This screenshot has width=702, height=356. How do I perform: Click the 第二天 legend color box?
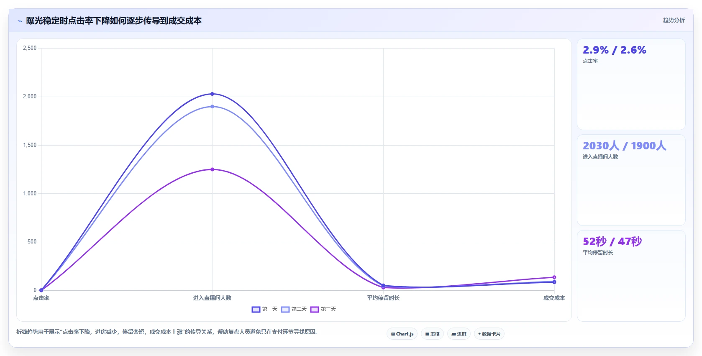tap(285, 310)
